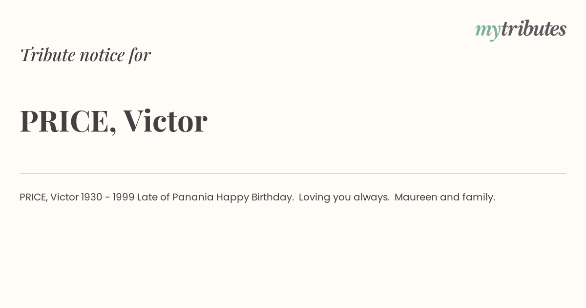
Task: Select the "Tribute notice for" italic heading
Action: [85, 55]
